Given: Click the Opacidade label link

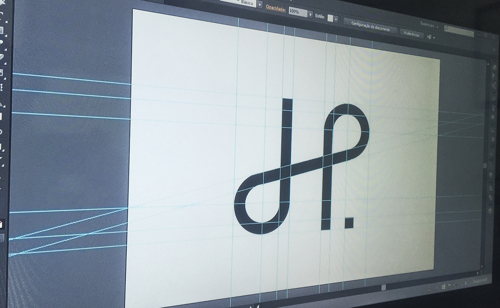Looking at the screenshot, I should (276, 9).
